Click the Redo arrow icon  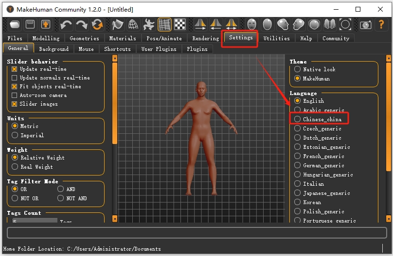click(82, 24)
